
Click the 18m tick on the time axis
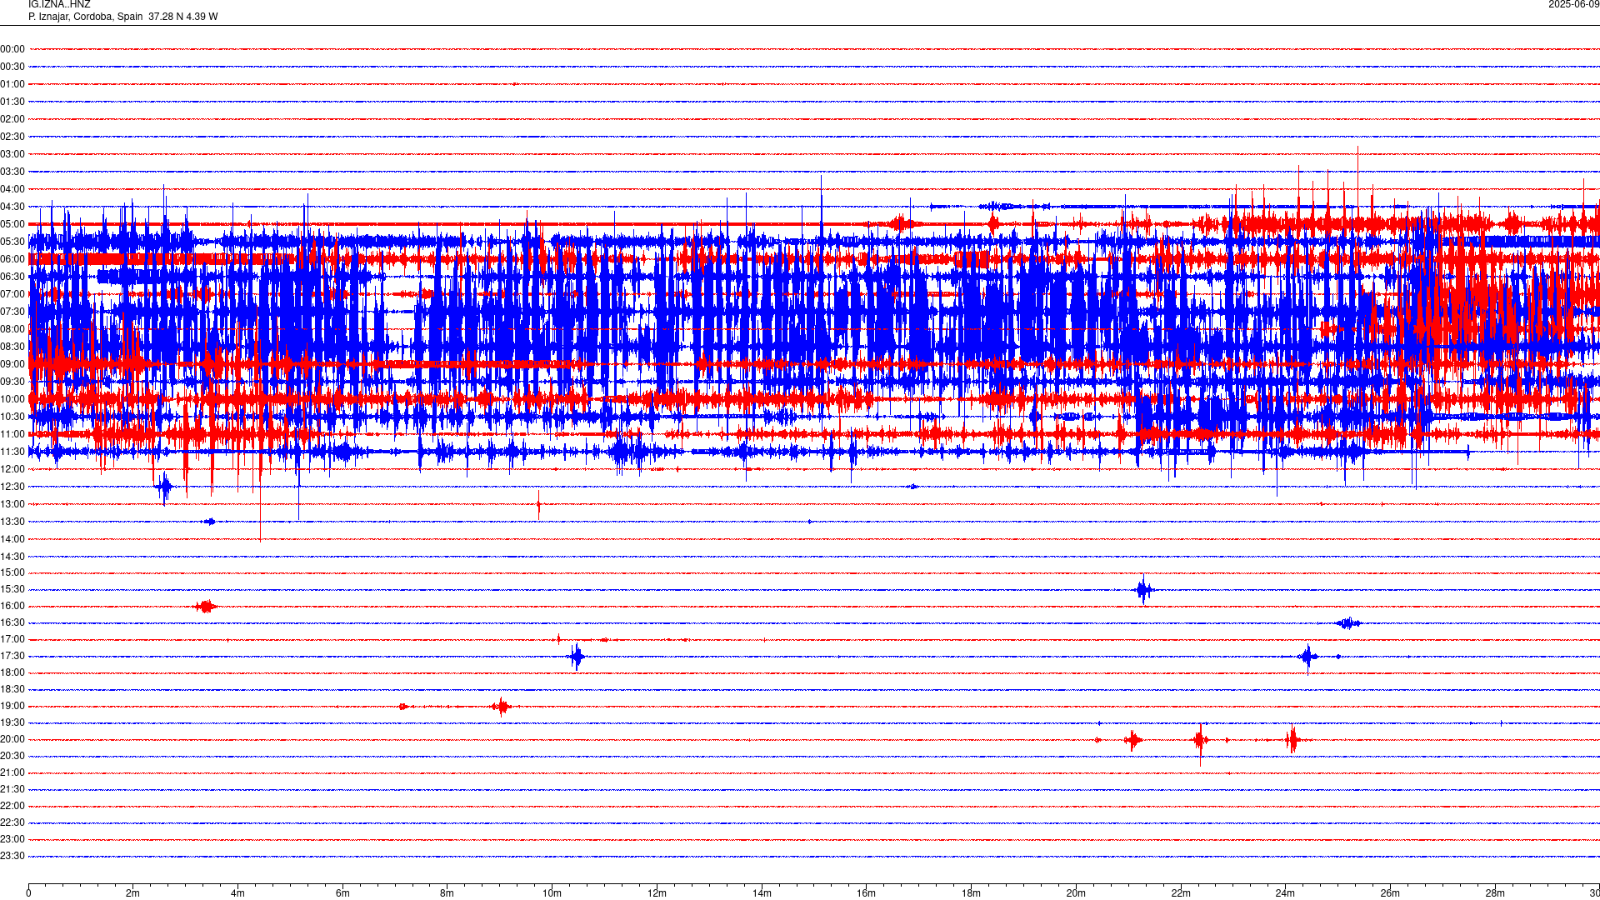coord(971,893)
